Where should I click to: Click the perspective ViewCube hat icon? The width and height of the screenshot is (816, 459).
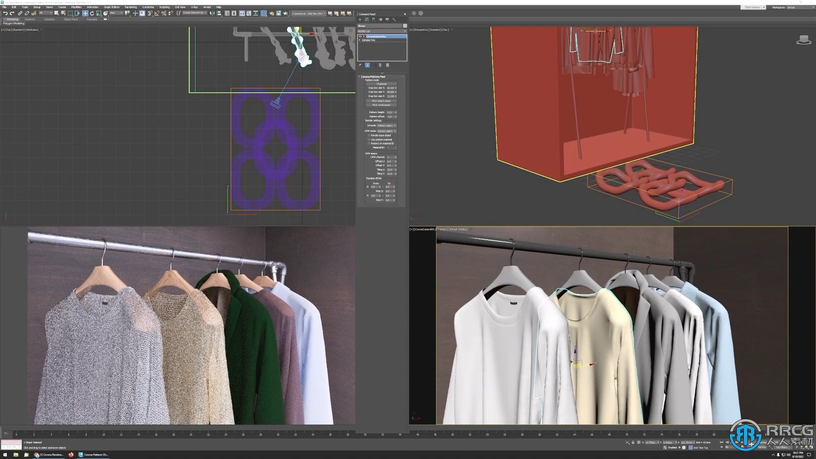pos(804,40)
